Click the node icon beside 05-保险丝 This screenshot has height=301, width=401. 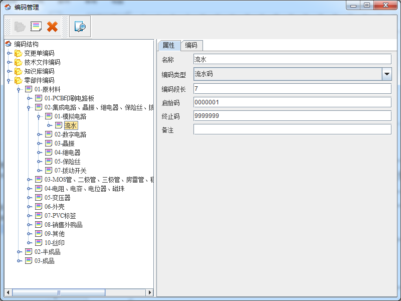pos(48,161)
